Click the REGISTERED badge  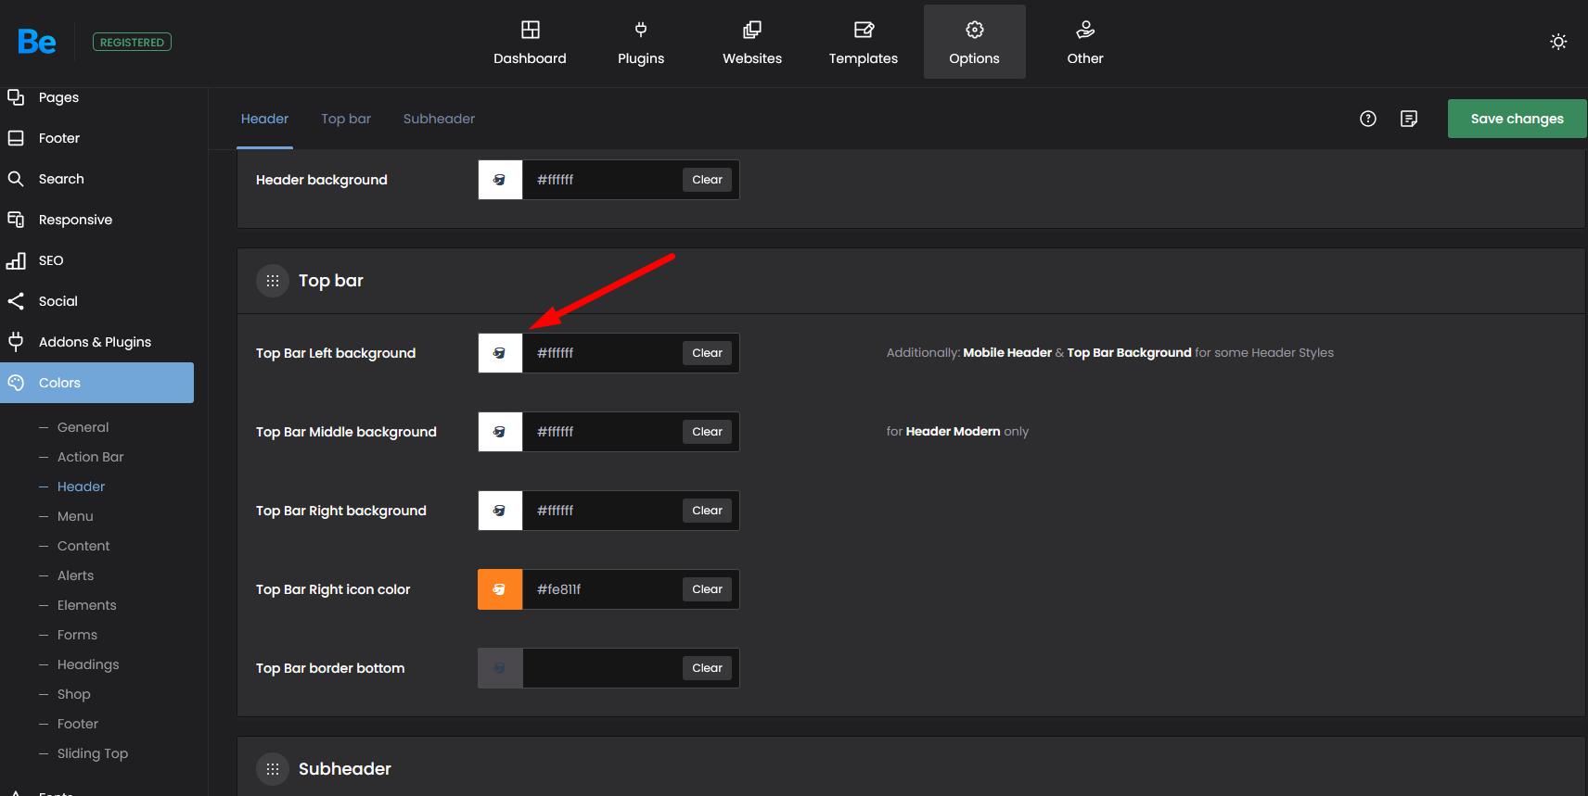coord(132,43)
